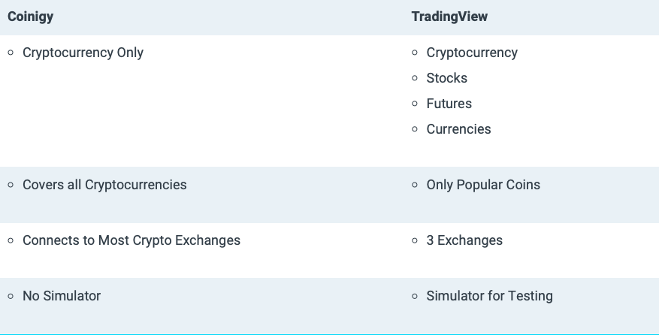This screenshot has width=659, height=335.
Task: Click the "Cryptocurrency" item under TradingView
Action: point(472,53)
